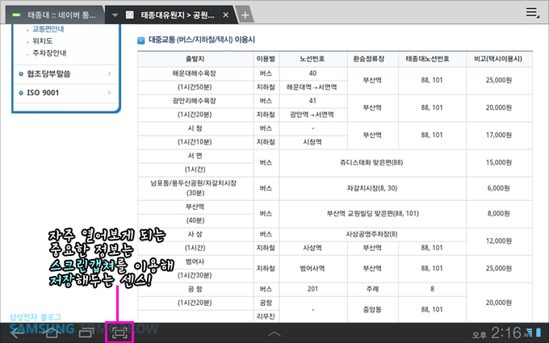549x343 pixels.
Task: Click the 출발지 column header
Action: (x=195, y=59)
